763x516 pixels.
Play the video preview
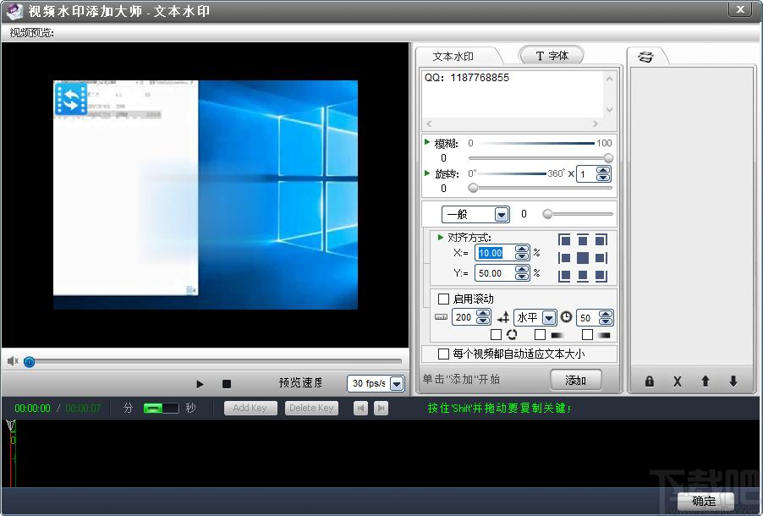200,384
